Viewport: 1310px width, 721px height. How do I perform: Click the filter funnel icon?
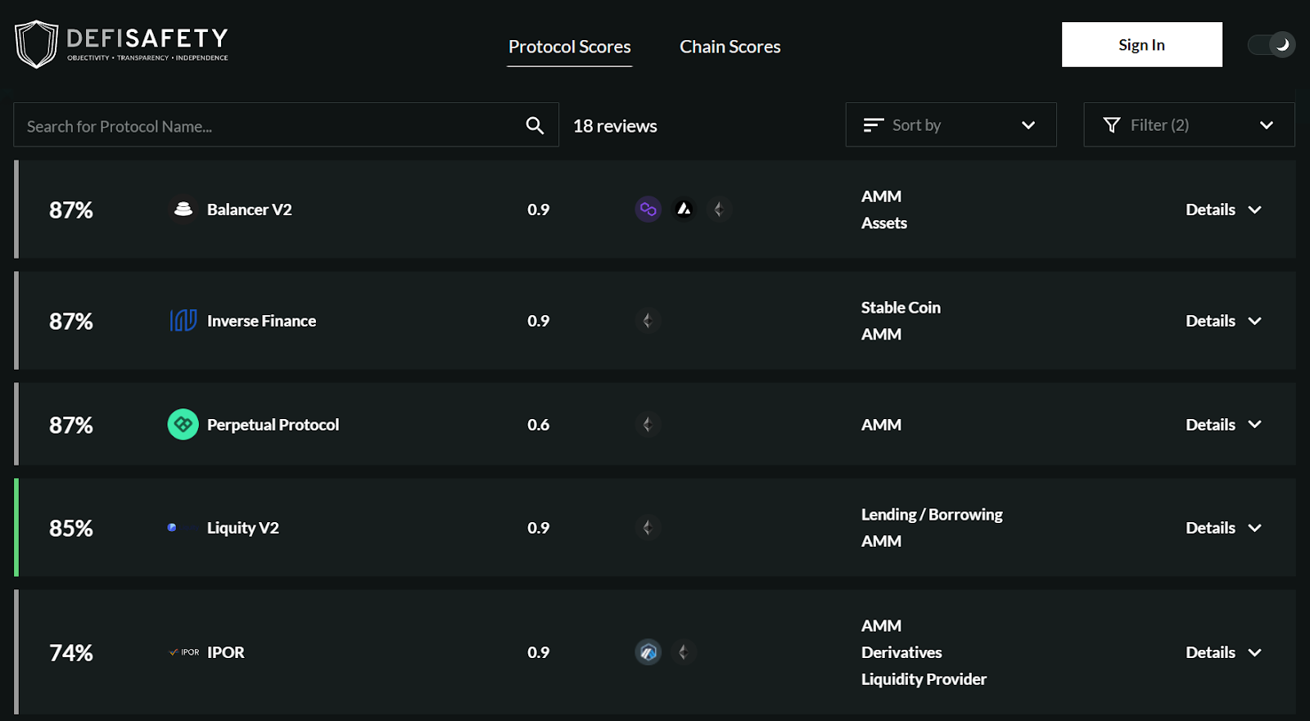[x=1112, y=124]
